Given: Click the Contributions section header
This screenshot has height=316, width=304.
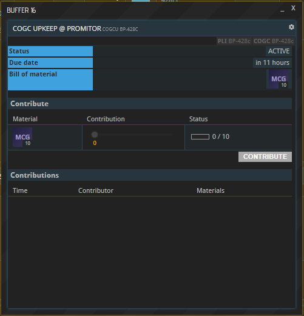Looking at the screenshot, I should pos(150,175).
